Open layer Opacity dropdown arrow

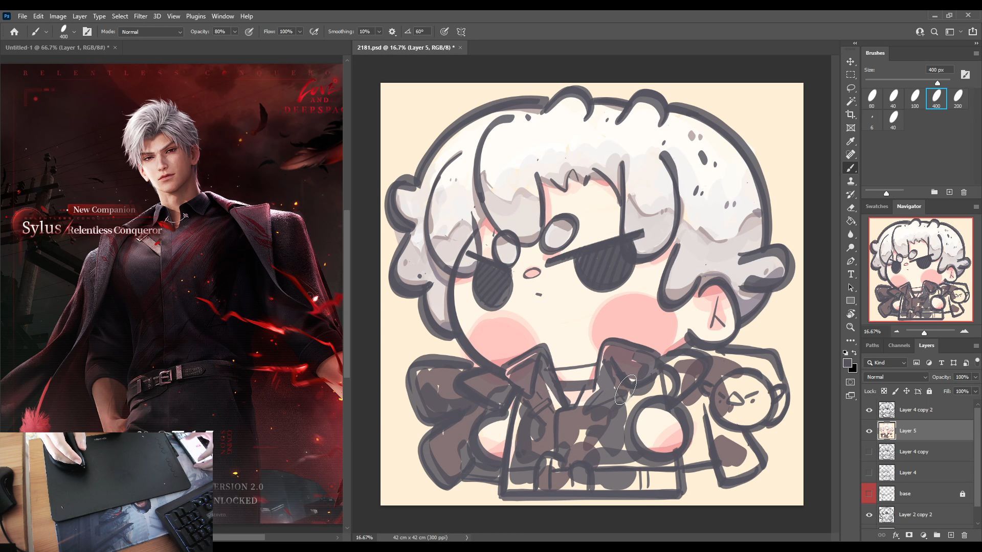pos(975,377)
